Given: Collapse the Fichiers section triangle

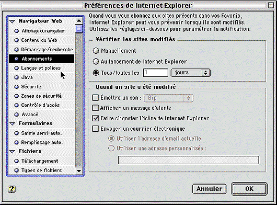Looking at the screenshot, I should point(12,152).
